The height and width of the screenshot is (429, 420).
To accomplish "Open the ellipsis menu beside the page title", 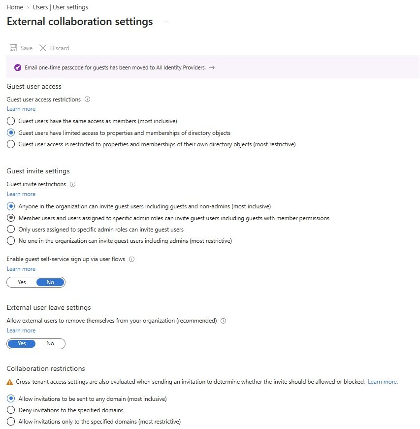I will coord(167,22).
